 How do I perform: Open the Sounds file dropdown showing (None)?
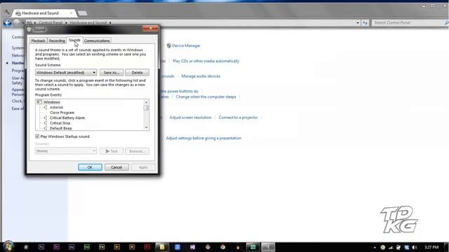[x=66, y=151]
